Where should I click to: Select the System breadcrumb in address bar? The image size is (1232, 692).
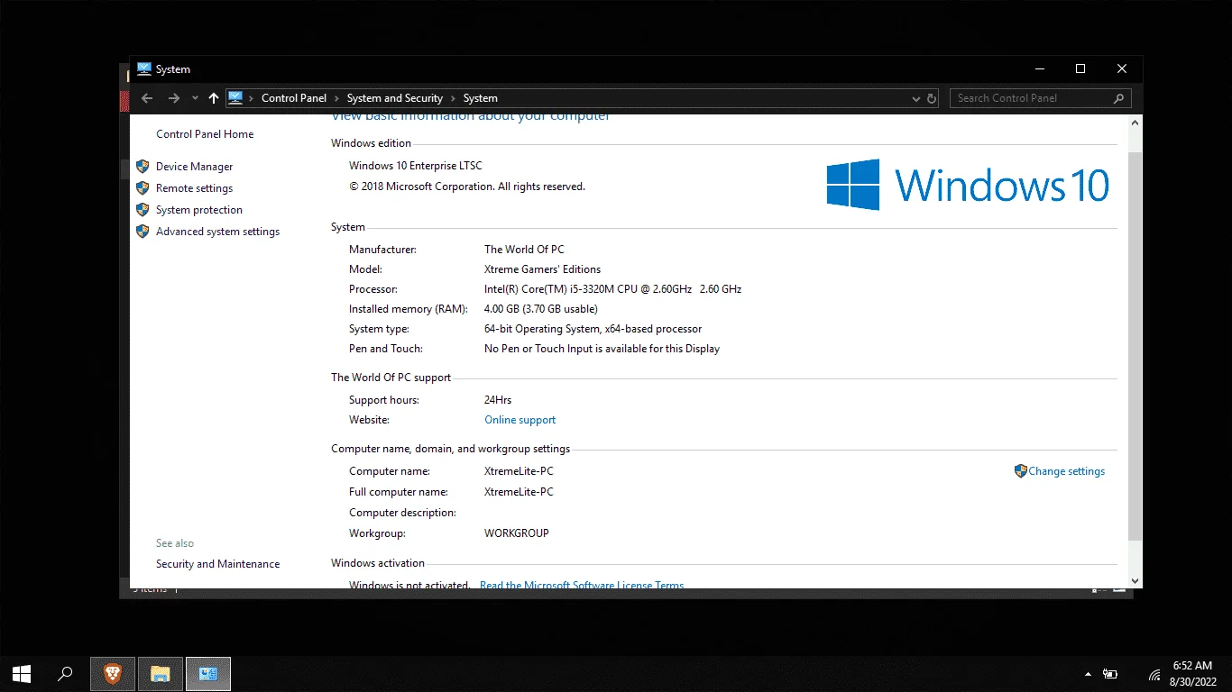(481, 98)
